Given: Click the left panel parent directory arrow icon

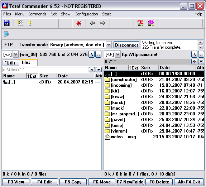Looking at the screenshot, I should pos(5,82).
